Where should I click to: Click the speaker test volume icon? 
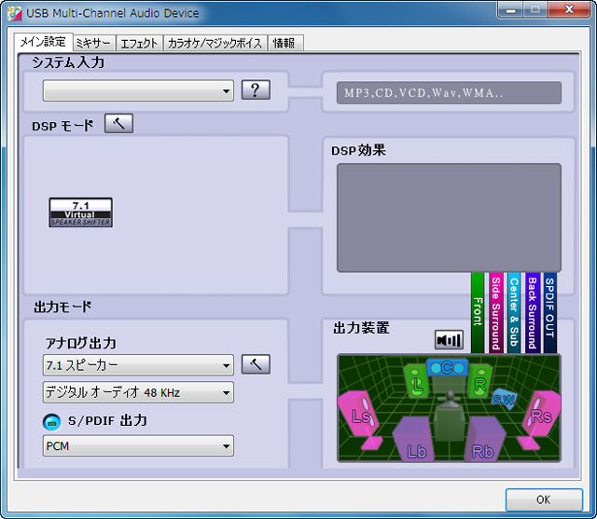coord(449,340)
